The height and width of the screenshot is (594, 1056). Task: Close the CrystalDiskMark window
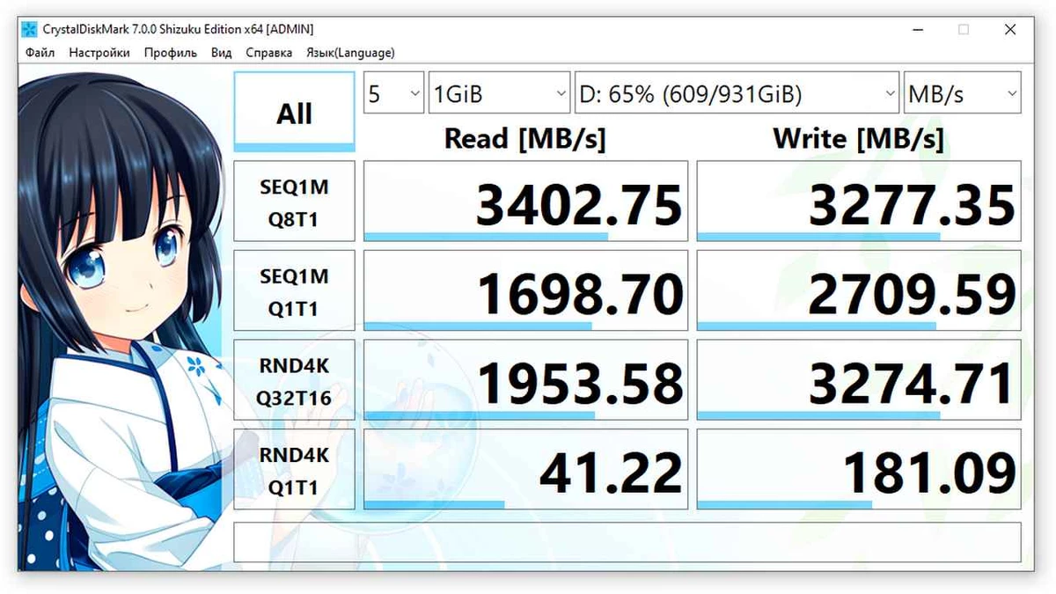pos(1009,30)
